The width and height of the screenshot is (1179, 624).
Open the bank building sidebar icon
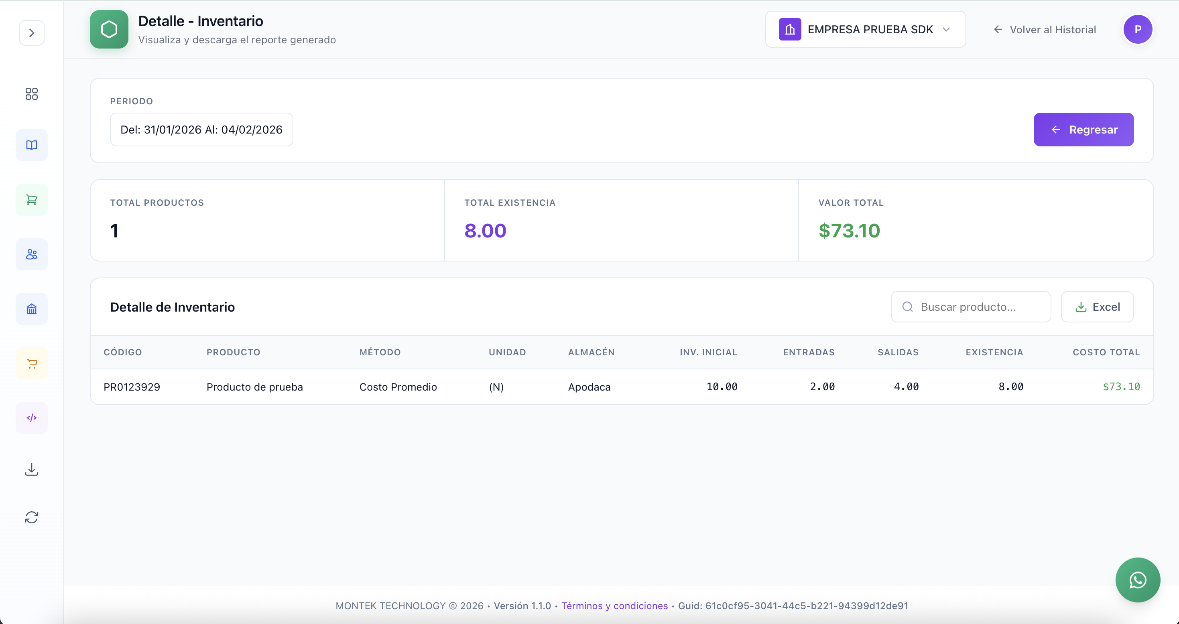[32, 309]
